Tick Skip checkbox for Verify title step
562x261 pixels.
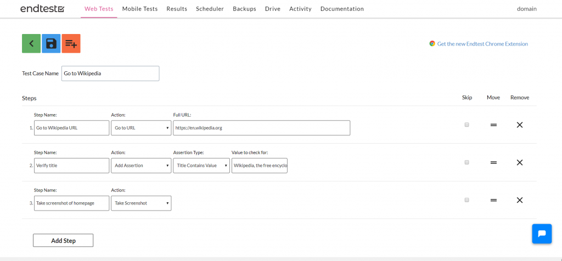pyautogui.click(x=467, y=162)
